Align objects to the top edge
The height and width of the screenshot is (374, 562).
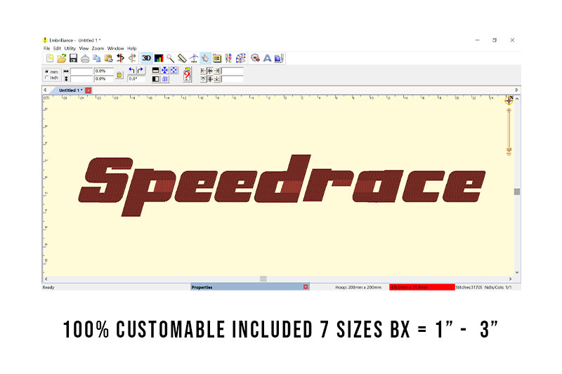coord(203,79)
